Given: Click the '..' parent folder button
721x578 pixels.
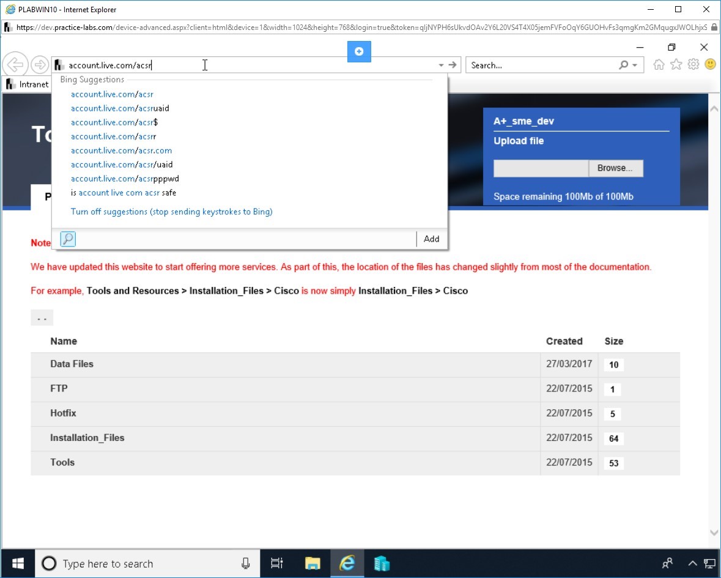Looking at the screenshot, I should 42,317.
